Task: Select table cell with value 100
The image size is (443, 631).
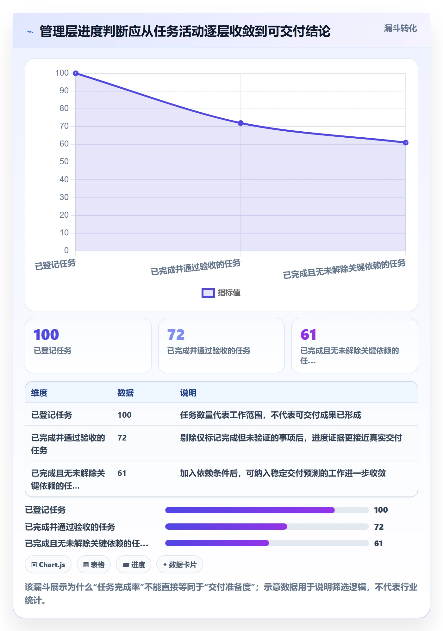Action: (x=125, y=415)
